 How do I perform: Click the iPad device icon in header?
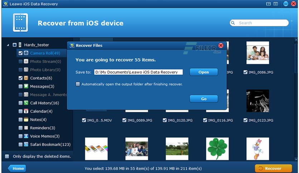pyautogui.click(x=20, y=23)
